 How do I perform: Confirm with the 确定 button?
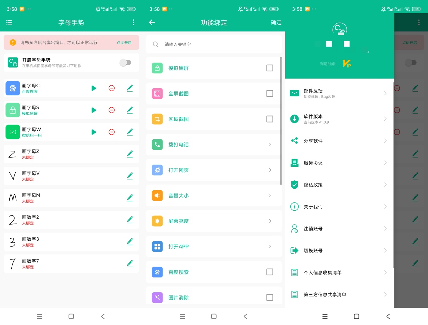[276, 23]
